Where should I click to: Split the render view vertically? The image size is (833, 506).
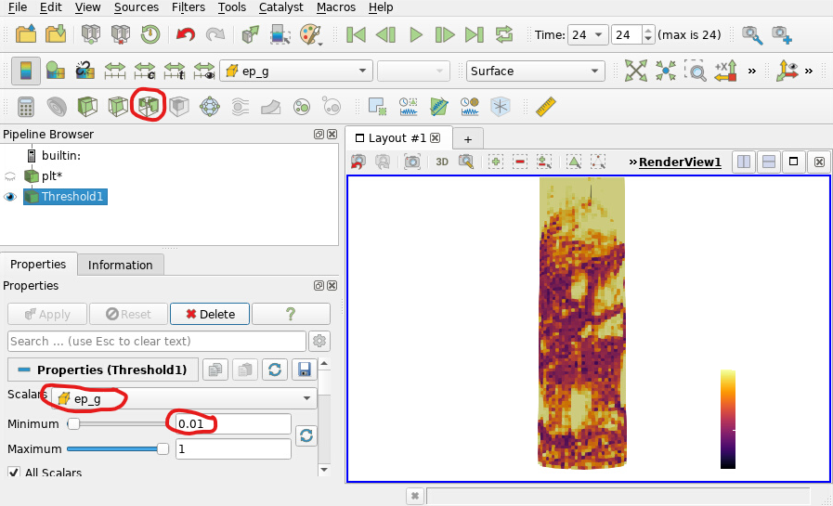(x=769, y=162)
